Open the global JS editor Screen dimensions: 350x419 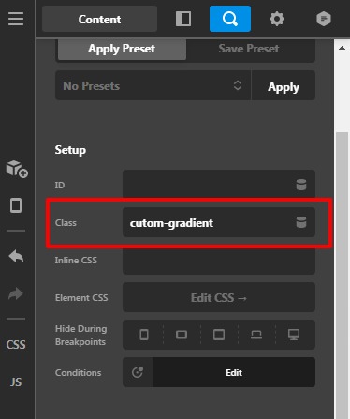point(16,382)
